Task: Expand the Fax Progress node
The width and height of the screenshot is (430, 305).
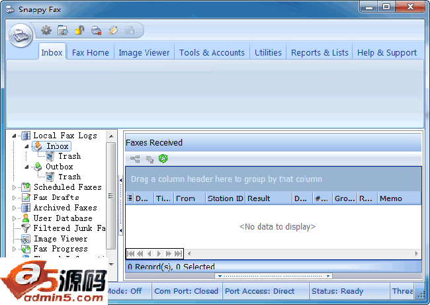Action: click(15, 249)
